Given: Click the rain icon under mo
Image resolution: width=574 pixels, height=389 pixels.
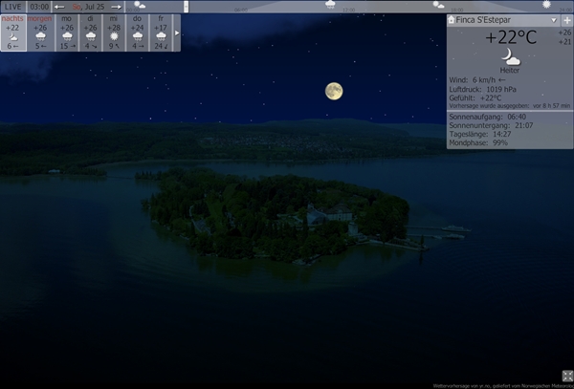Looking at the screenshot, I should coord(67,36).
